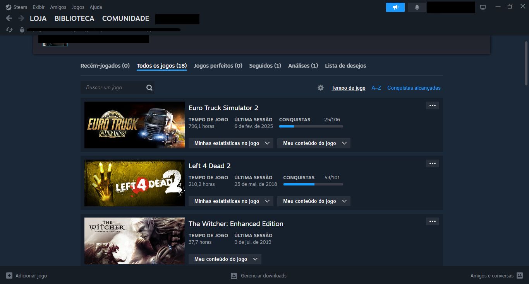Go to LOJA section
Image resolution: width=529 pixels, height=284 pixels.
click(38, 19)
